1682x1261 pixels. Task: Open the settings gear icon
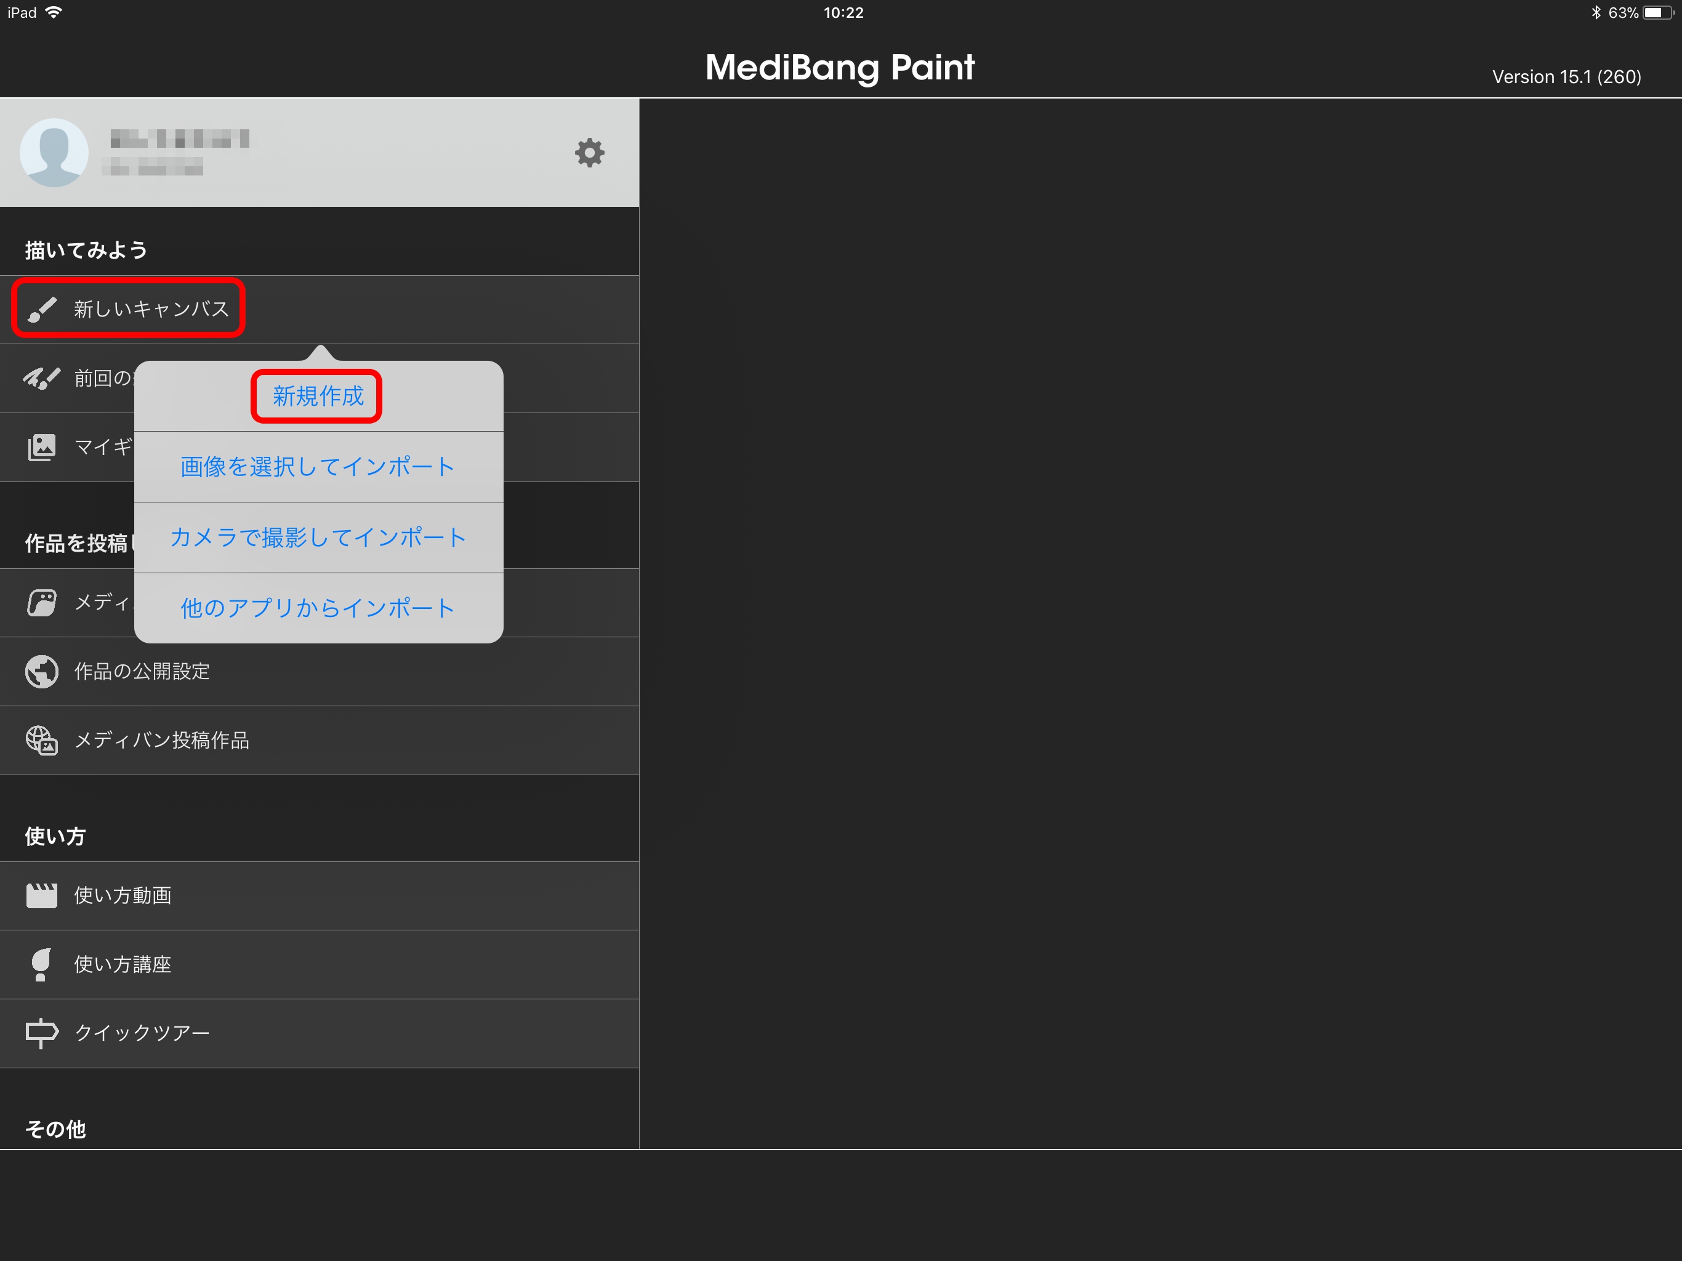tap(590, 152)
